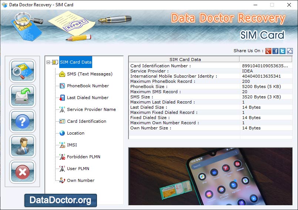Click the phone and SIM tray photo
This screenshot has height=210, width=298.
(210, 176)
